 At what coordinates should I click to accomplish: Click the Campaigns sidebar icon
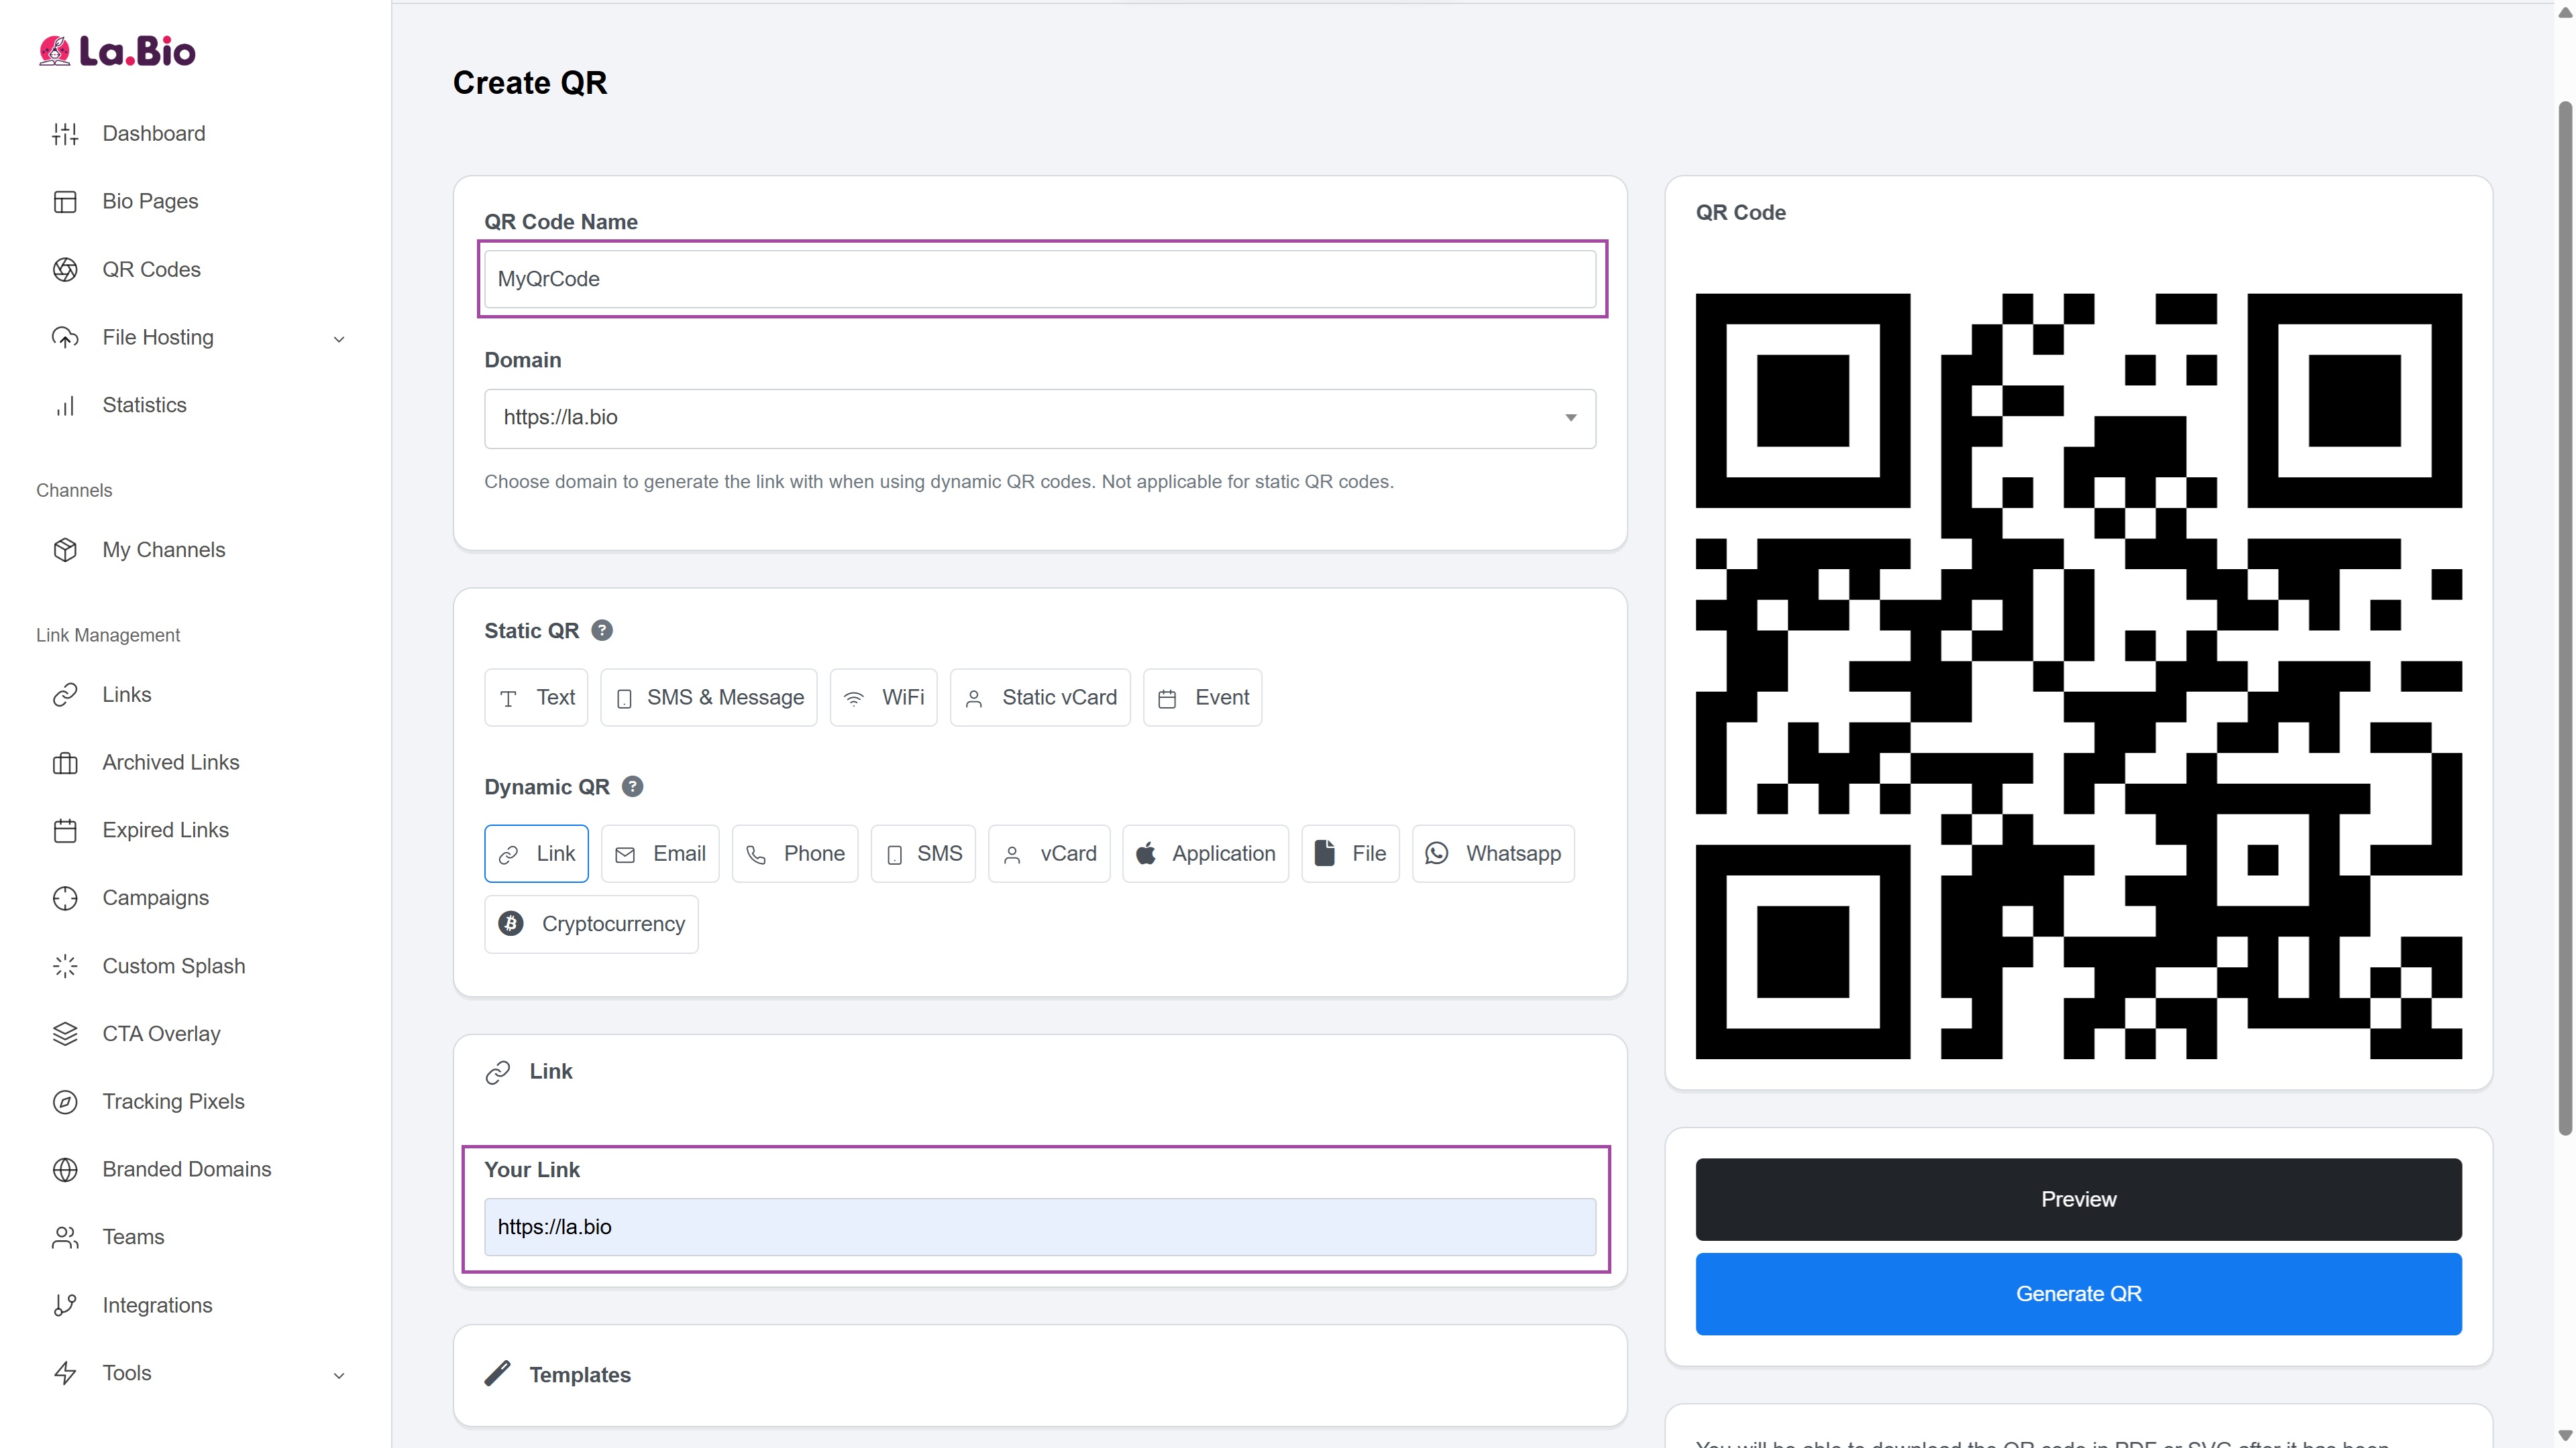[x=65, y=898]
